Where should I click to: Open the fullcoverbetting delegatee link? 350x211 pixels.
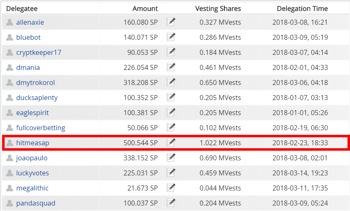tap(41, 128)
